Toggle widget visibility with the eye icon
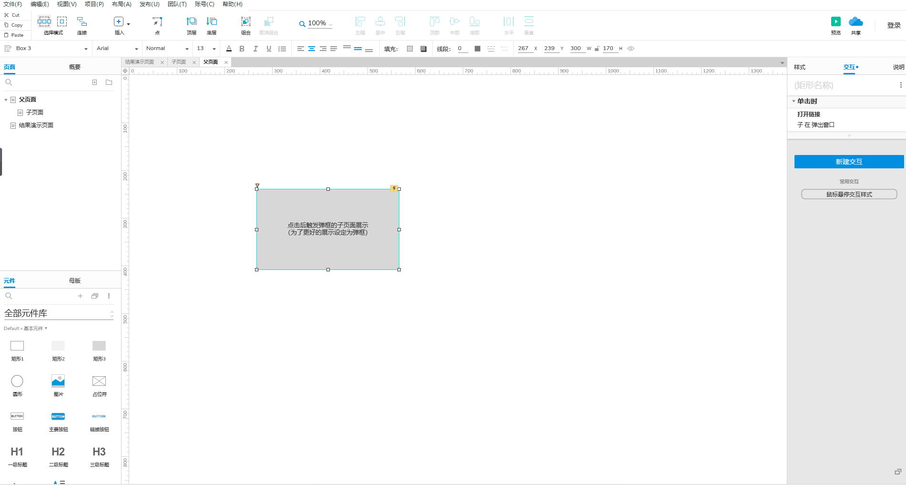Screen dimensions: 906x485 point(631,49)
